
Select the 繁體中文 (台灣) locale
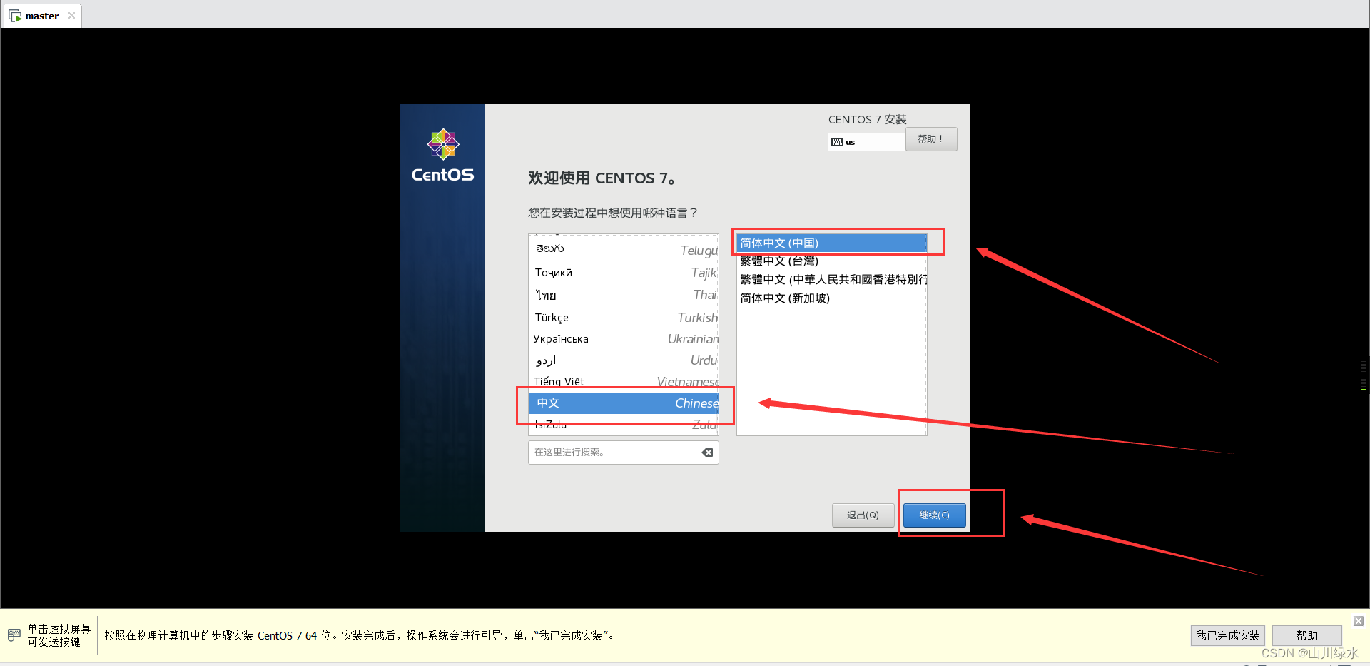(x=778, y=261)
